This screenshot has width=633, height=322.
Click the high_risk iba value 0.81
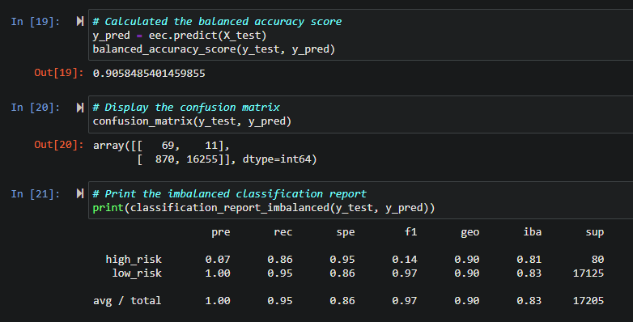click(529, 259)
